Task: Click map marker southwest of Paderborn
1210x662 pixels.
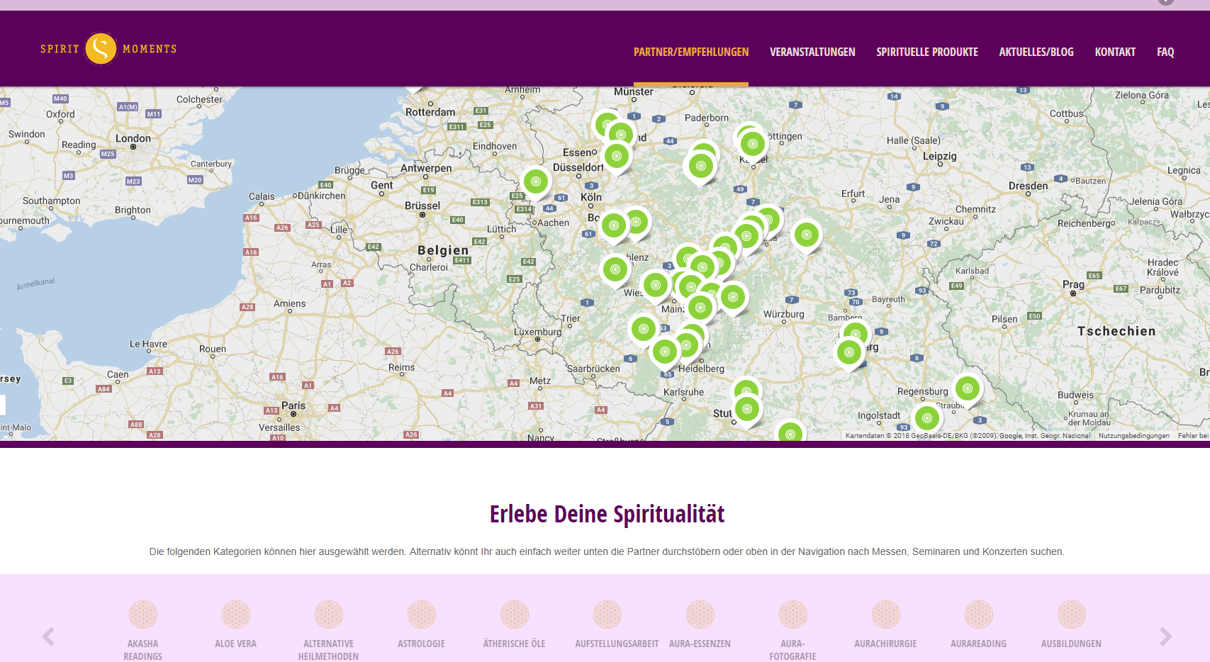Action: tap(700, 166)
